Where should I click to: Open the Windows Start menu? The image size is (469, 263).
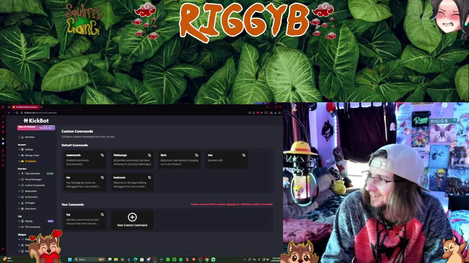click(x=70, y=259)
